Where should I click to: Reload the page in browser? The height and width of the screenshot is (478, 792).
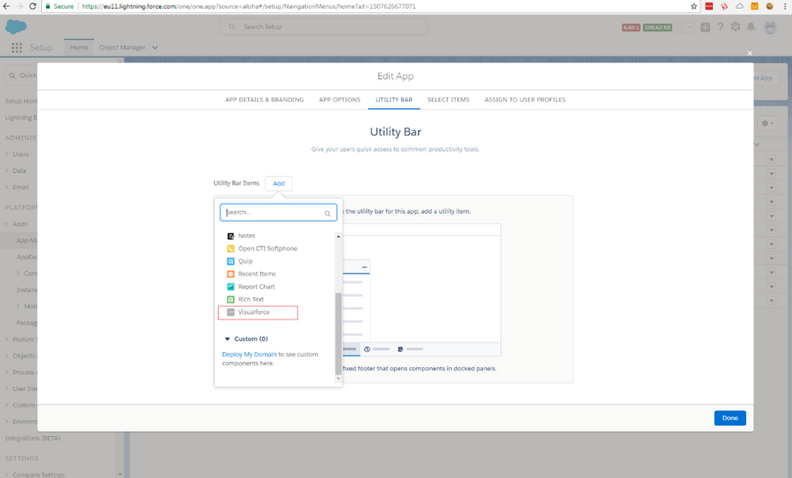pyautogui.click(x=33, y=6)
